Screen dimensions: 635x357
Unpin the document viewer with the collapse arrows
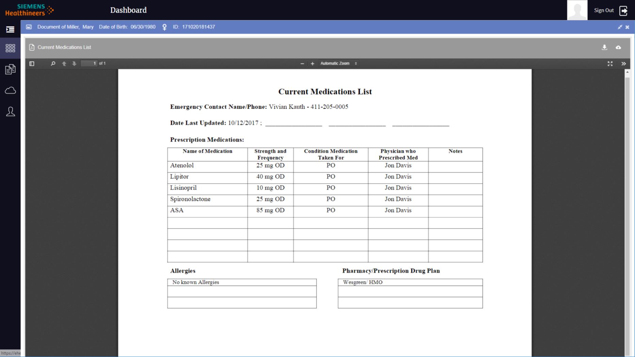(x=620, y=27)
